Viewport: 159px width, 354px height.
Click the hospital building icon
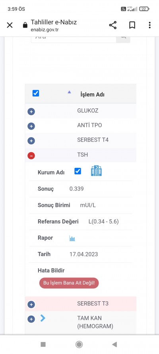[x=96, y=171]
